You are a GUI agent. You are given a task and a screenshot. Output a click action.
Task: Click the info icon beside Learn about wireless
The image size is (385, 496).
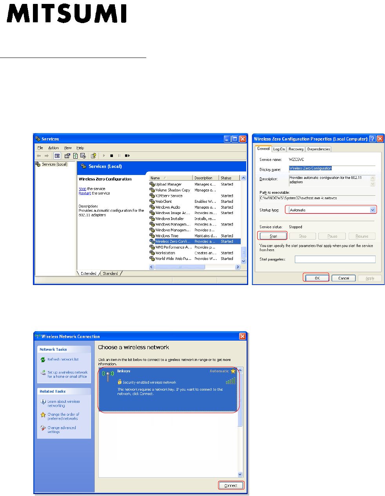(x=43, y=402)
